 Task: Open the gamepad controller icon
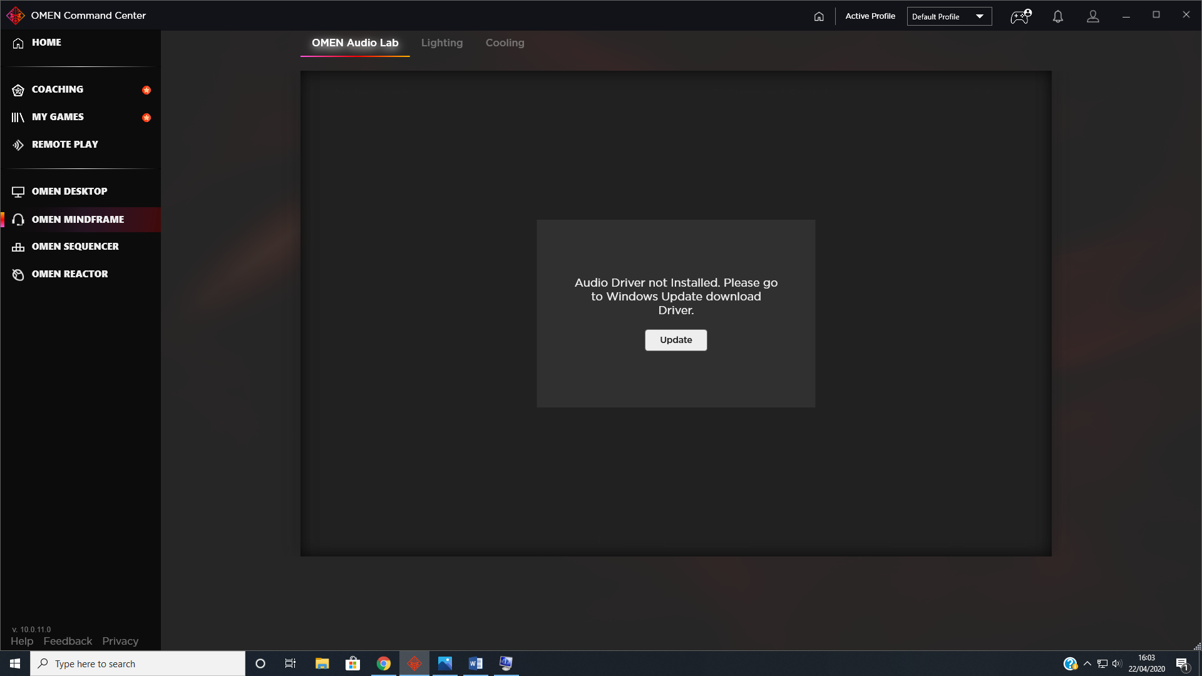[1020, 16]
